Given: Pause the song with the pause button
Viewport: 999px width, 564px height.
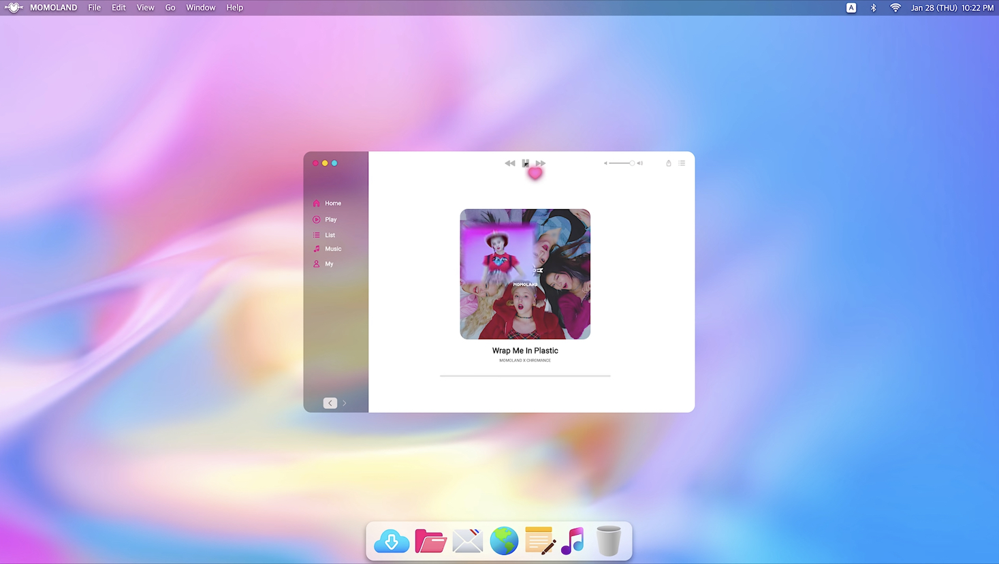Looking at the screenshot, I should (526, 163).
